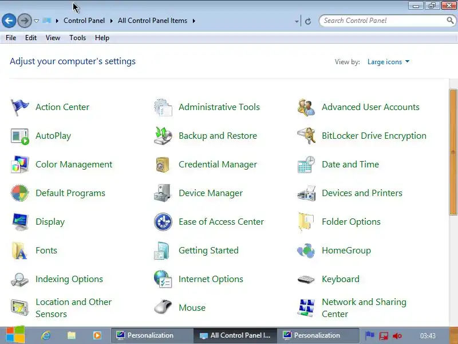Open the Windows Start button

coord(15,335)
